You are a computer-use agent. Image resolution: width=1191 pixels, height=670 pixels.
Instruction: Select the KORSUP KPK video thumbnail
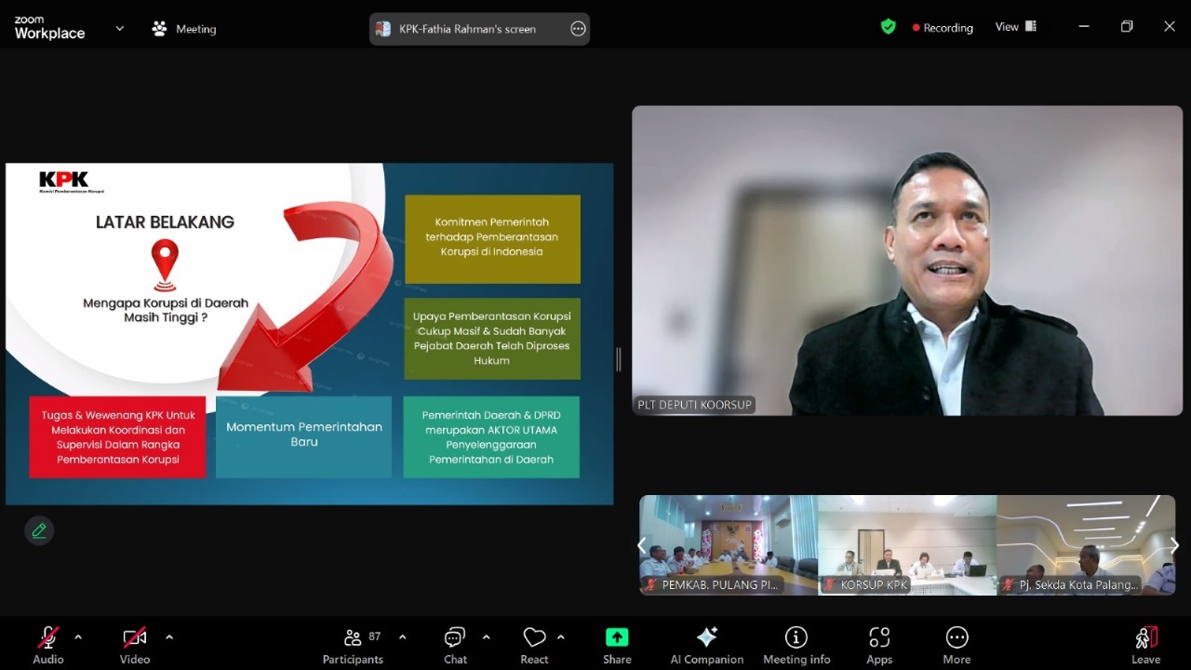(x=907, y=545)
